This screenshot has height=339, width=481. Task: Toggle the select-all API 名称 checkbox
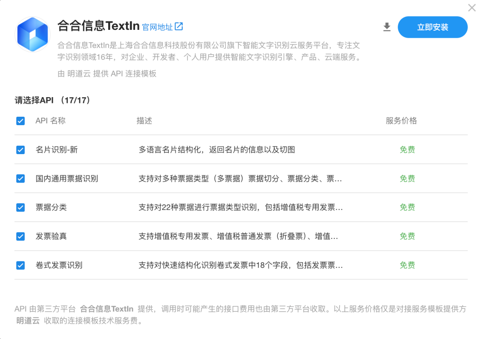(x=20, y=121)
